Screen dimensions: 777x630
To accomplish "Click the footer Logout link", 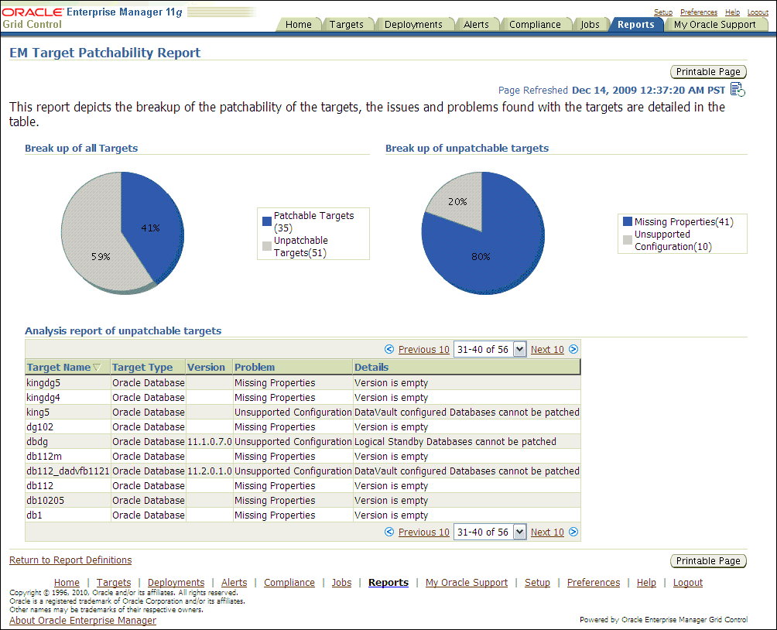I will [x=688, y=583].
